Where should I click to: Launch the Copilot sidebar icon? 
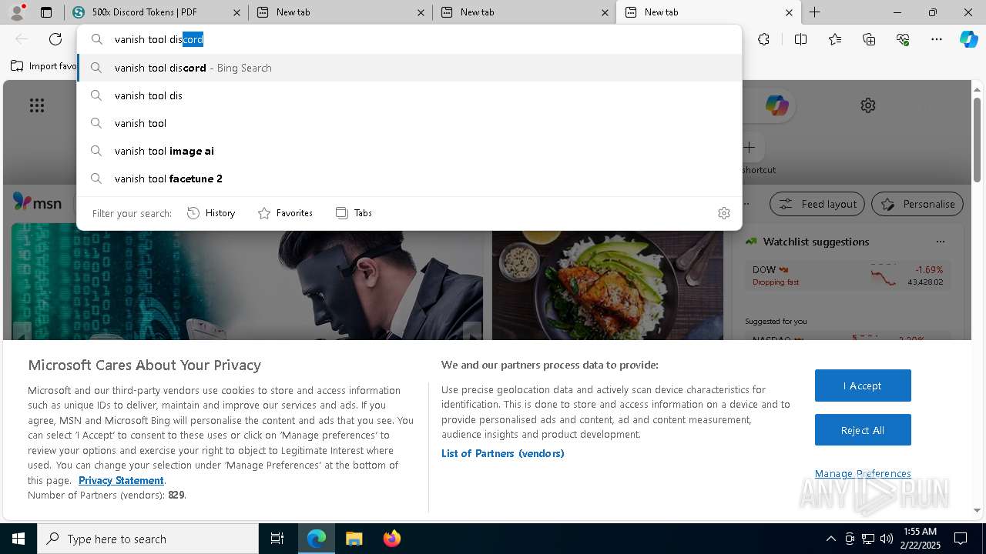coord(969,39)
